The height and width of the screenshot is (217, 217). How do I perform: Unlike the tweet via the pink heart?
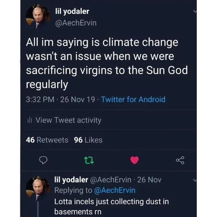tap(134, 160)
